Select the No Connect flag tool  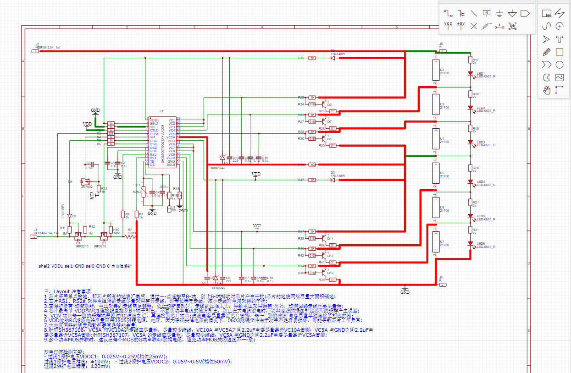474,26
